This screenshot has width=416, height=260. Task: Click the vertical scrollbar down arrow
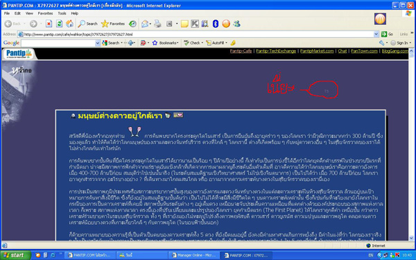[x=411, y=238]
